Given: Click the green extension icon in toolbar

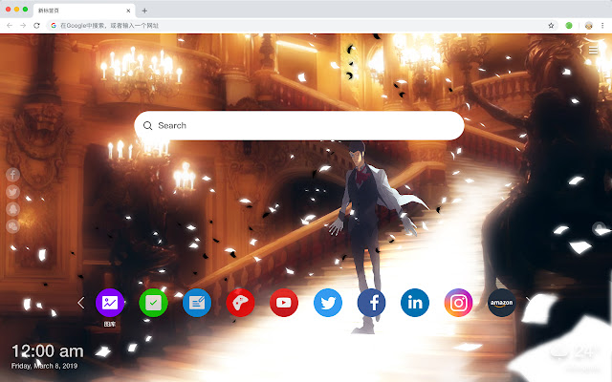Looking at the screenshot, I should point(569,26).
